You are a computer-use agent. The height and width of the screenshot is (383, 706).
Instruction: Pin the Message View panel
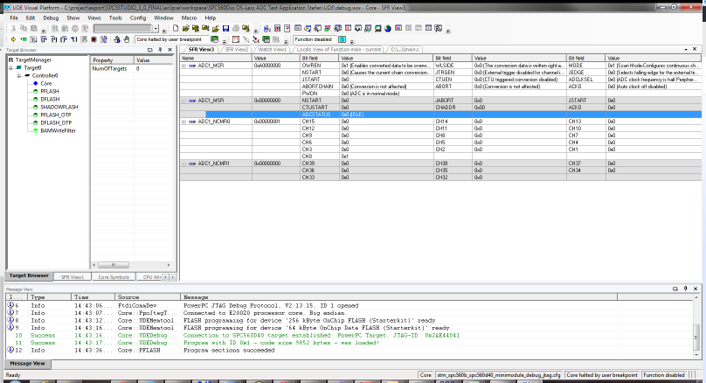point(685,289)
